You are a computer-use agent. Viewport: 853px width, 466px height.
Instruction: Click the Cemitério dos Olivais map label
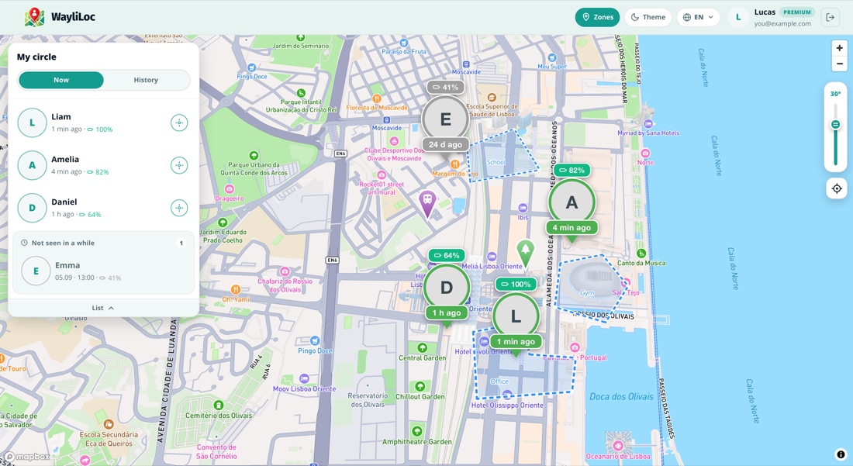pos(219,416)
